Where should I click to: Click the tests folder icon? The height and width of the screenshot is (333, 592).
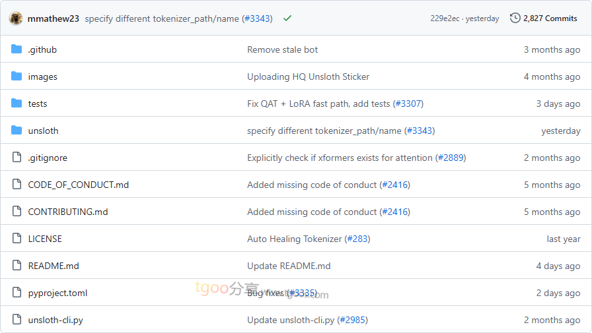coord(17,104)
